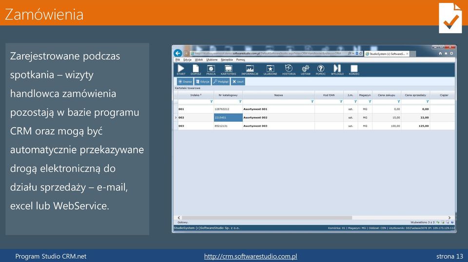Click the Usuń action button
Image resolution: width=468 pixels, height=262 pixels.
tap(238, 81)
